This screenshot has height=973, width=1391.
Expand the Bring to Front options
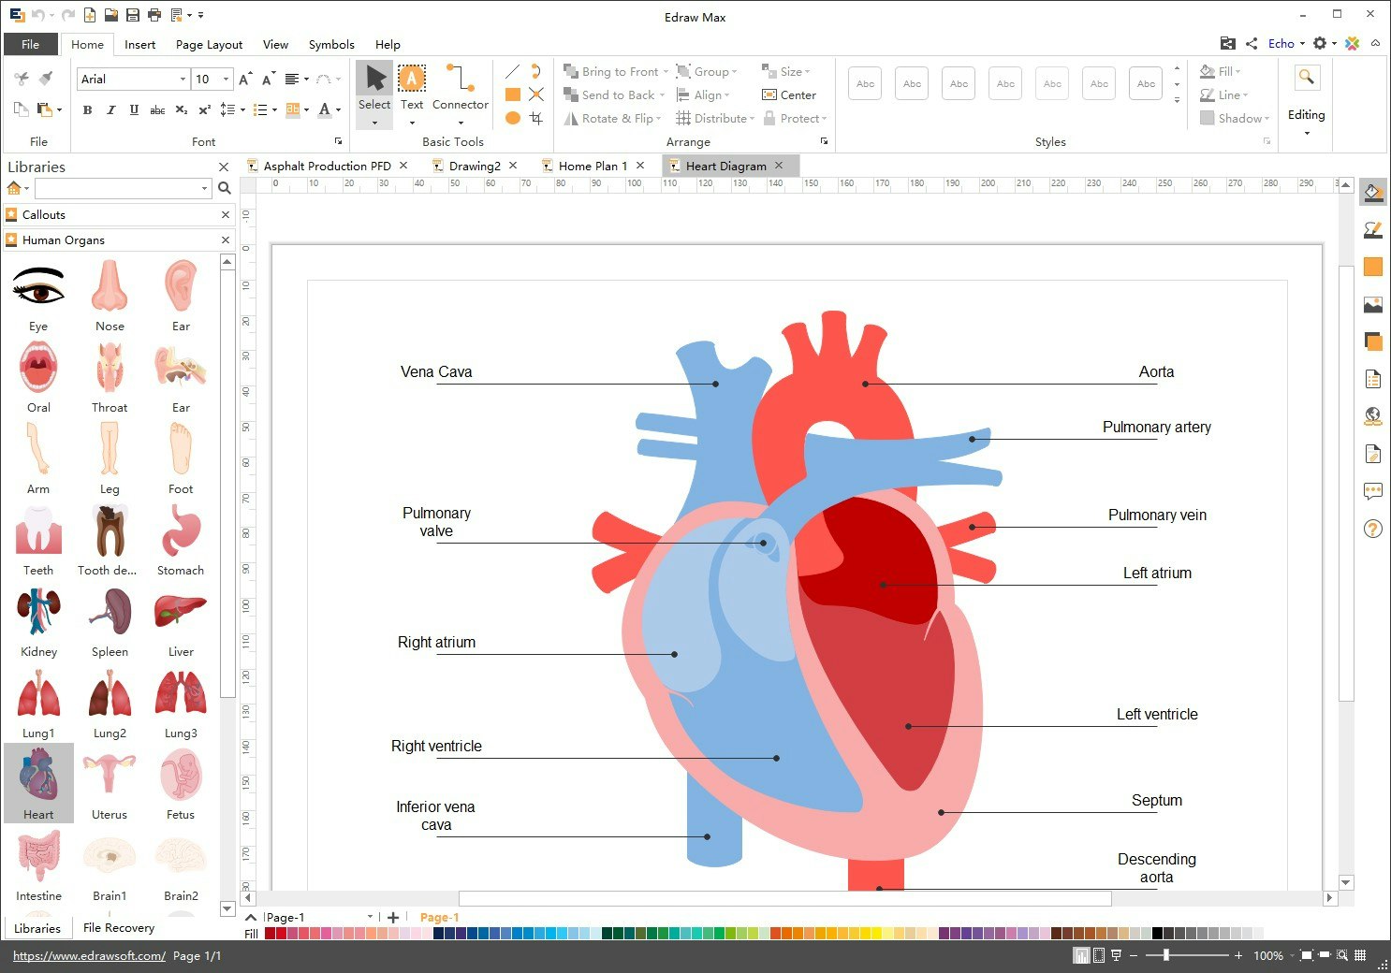[x=666, y=72]
